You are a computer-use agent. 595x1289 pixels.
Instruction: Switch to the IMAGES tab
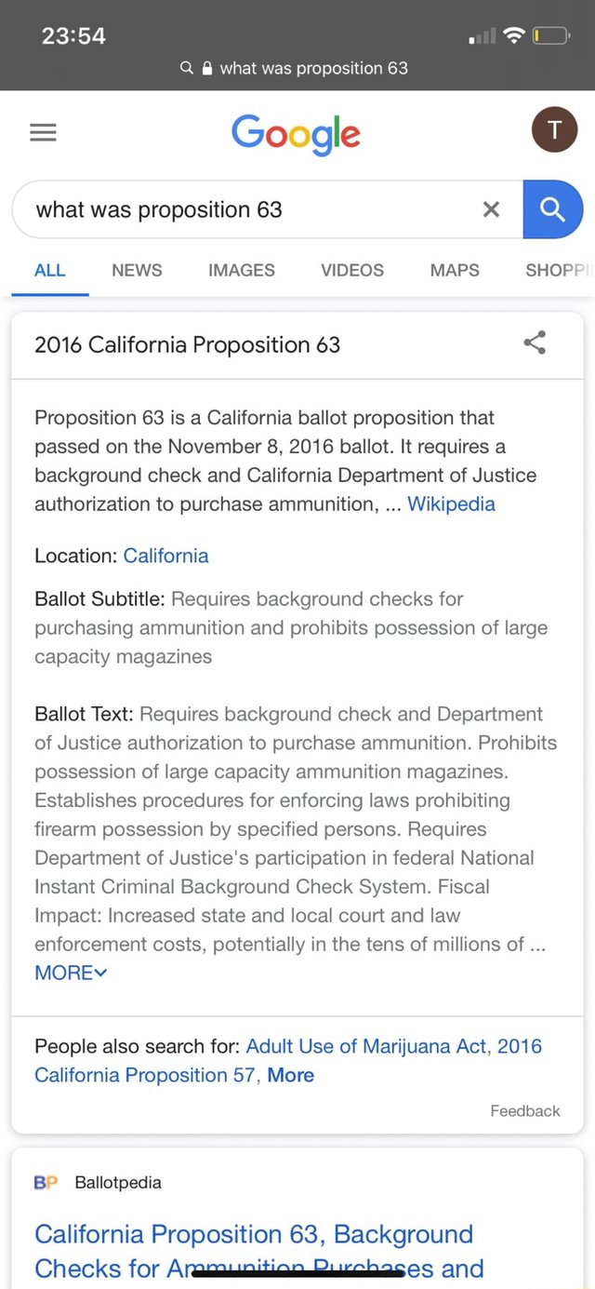pyautogui.click(x=241, y=270)
